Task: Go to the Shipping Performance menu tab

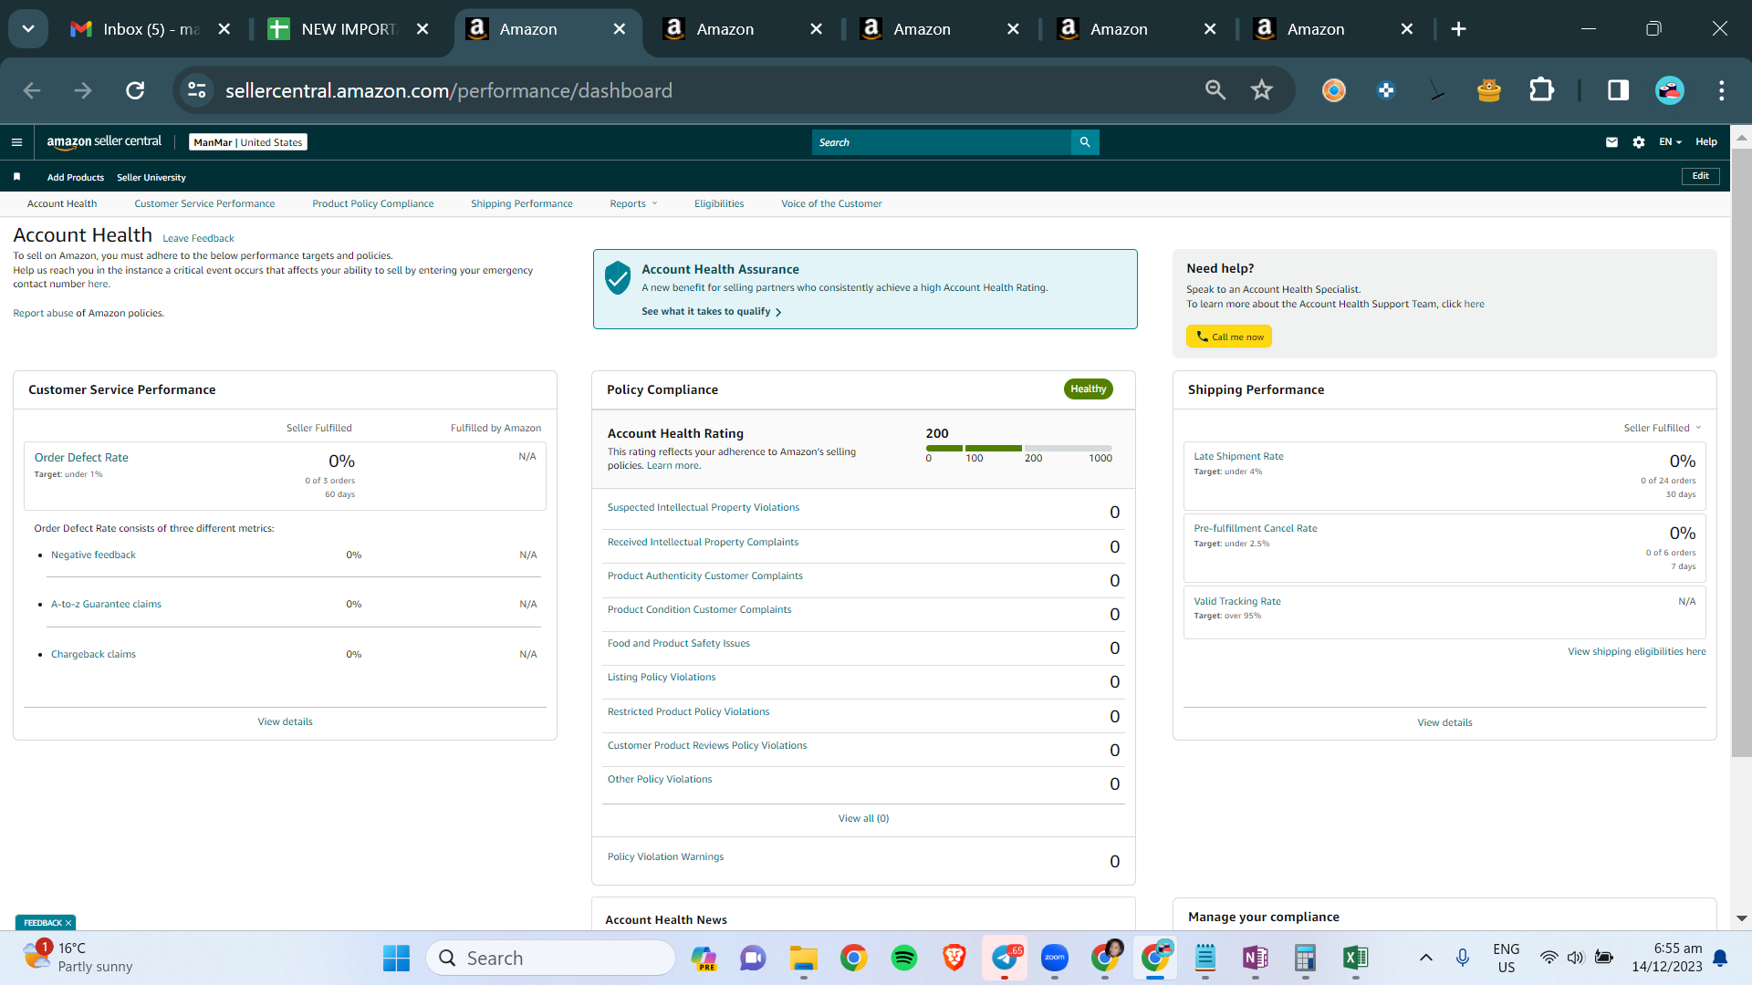Action: click(x=522, y=203)
